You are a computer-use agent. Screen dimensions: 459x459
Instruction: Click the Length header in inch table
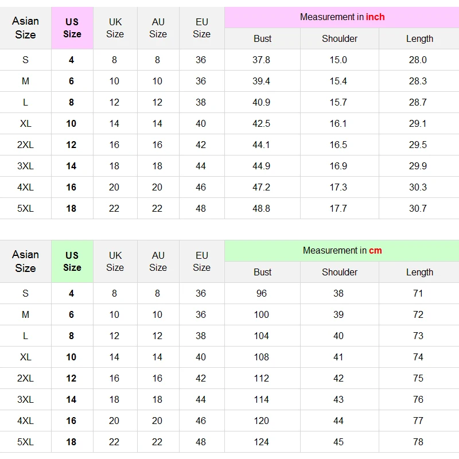(x=419, y=38)
